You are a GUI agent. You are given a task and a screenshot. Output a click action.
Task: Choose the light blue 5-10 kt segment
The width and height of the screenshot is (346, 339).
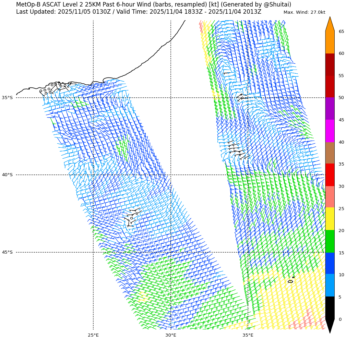coord(330,285)
